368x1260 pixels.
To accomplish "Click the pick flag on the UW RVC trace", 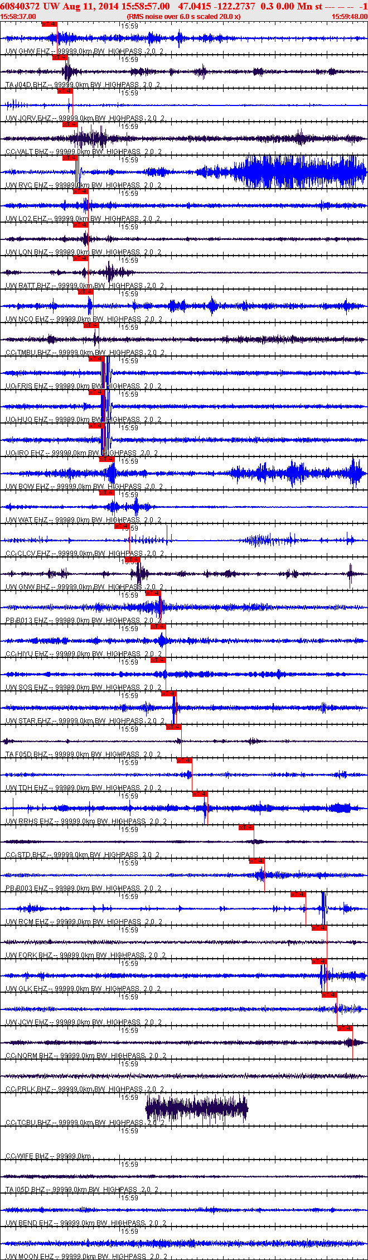I will click(x=70, y=158).
